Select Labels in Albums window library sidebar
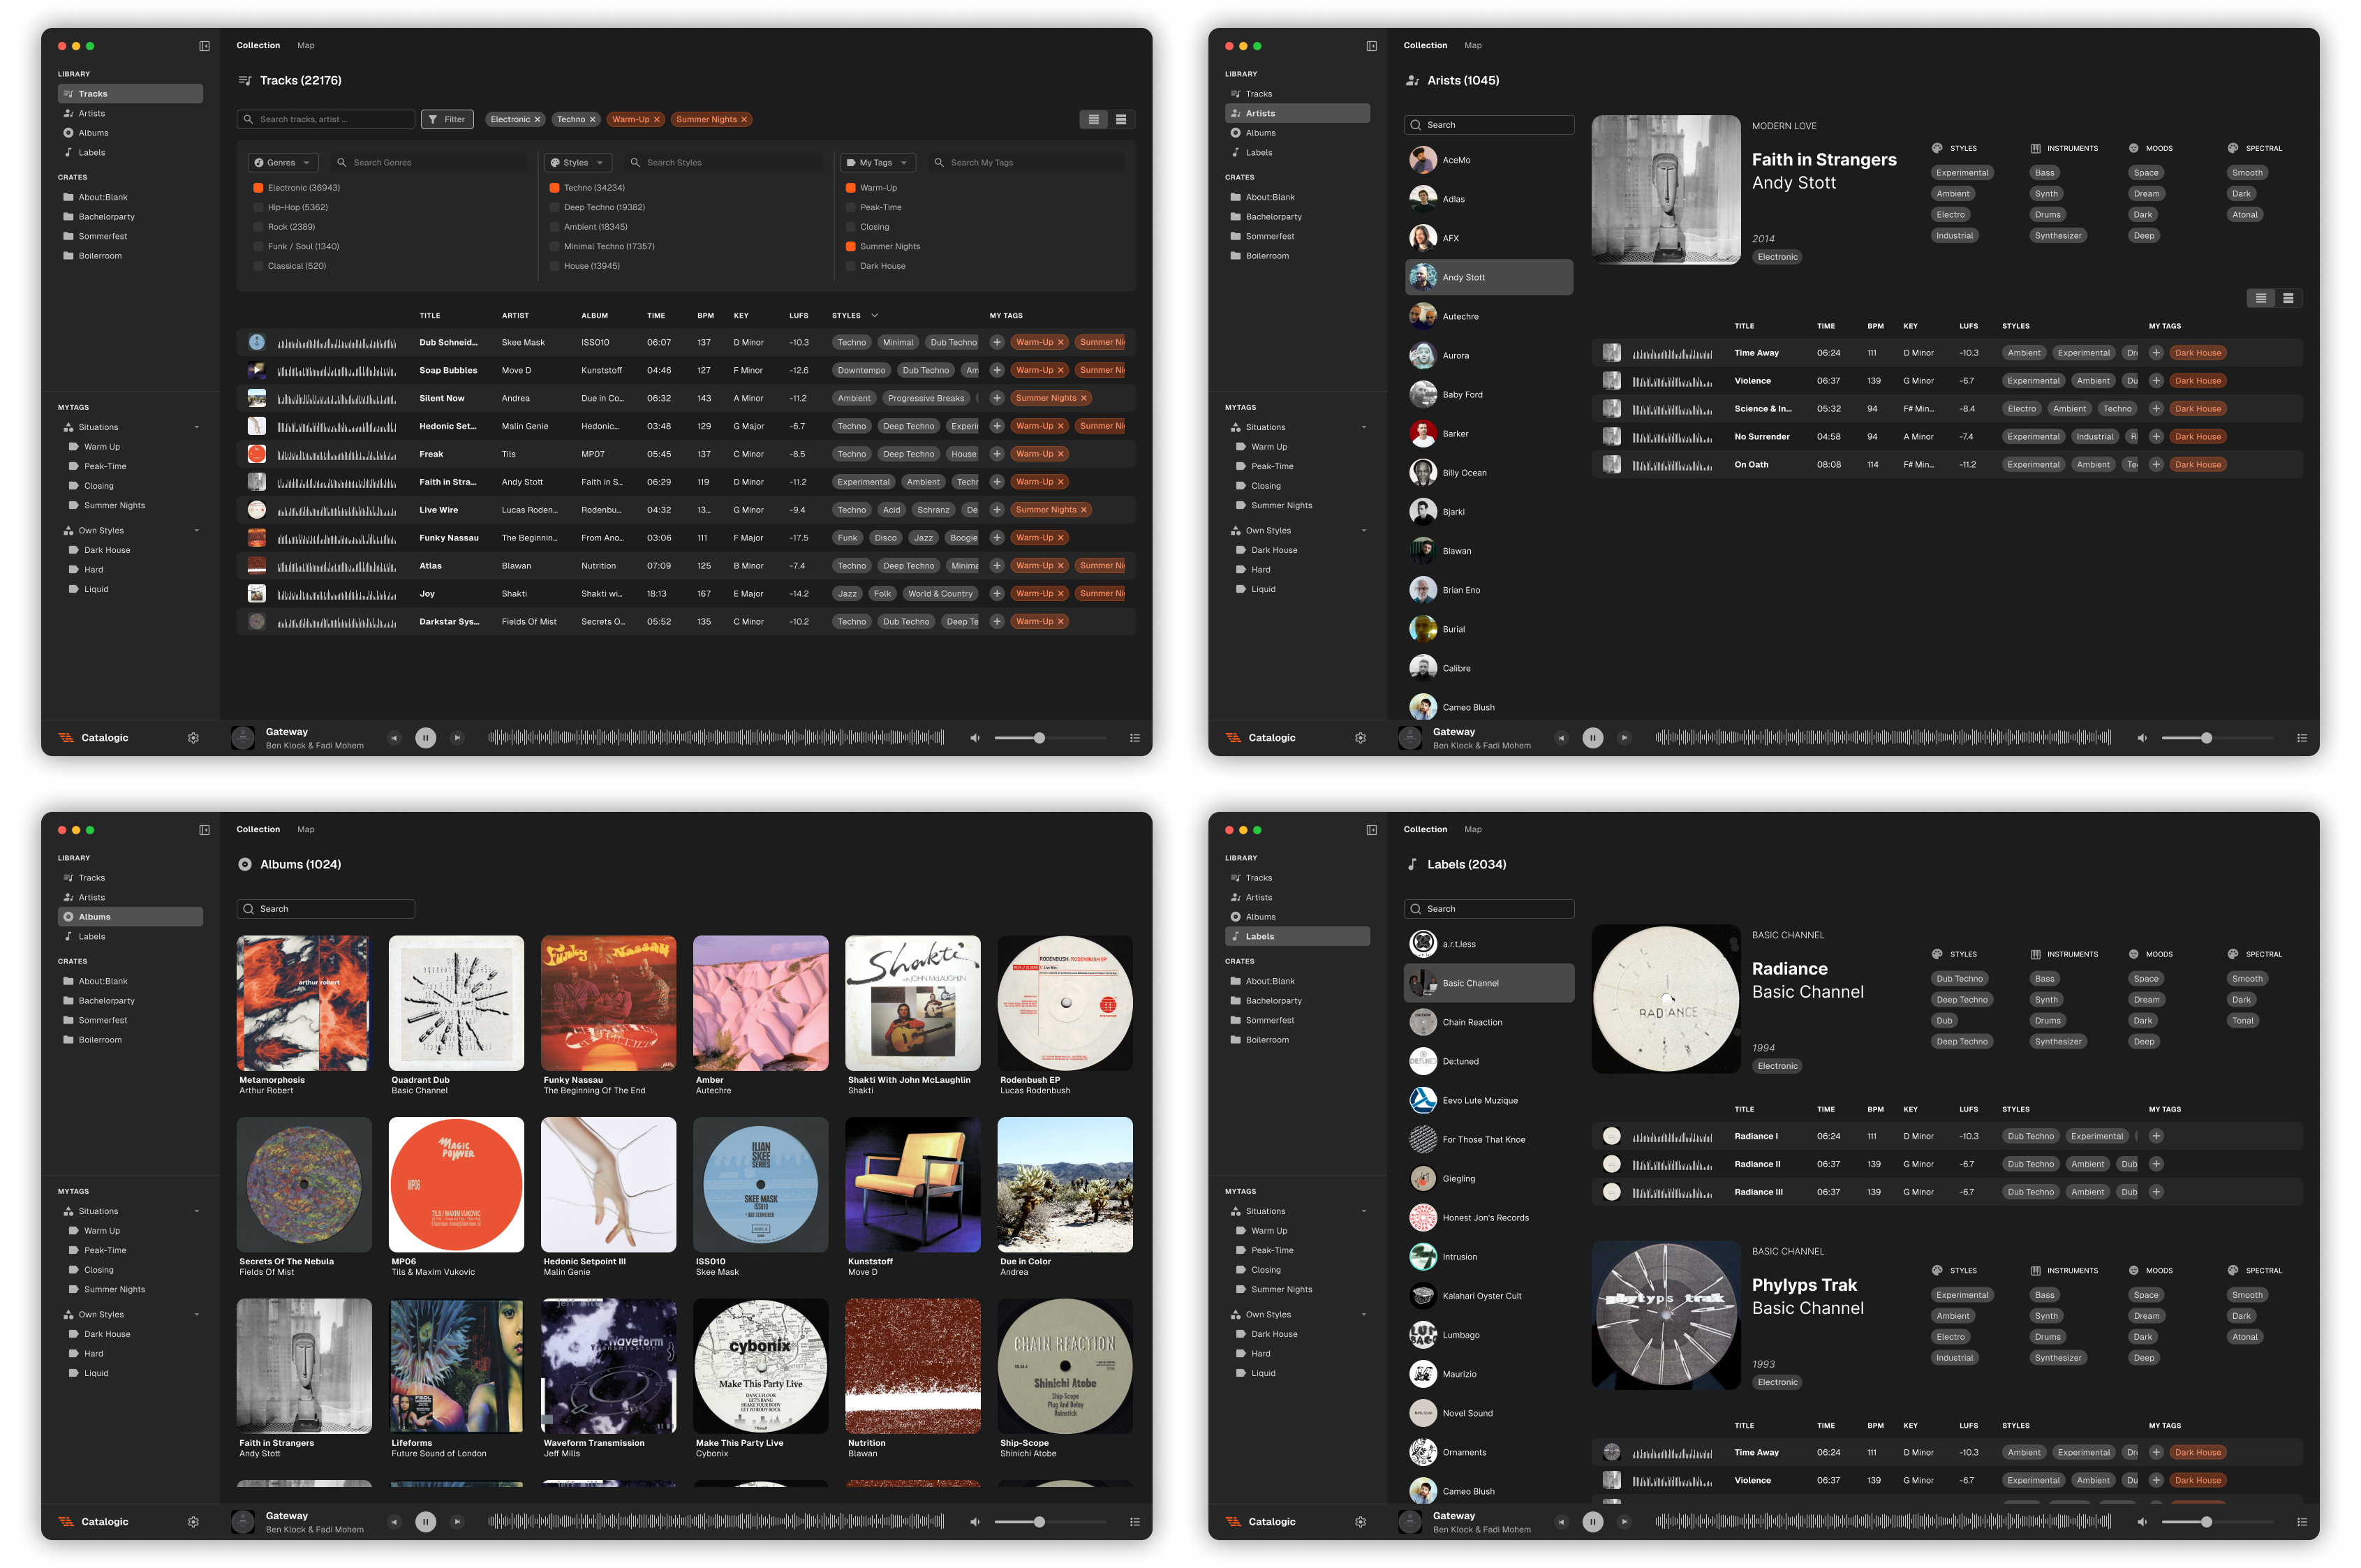This screenshot has width=2361, height=1568. (130, 936)
